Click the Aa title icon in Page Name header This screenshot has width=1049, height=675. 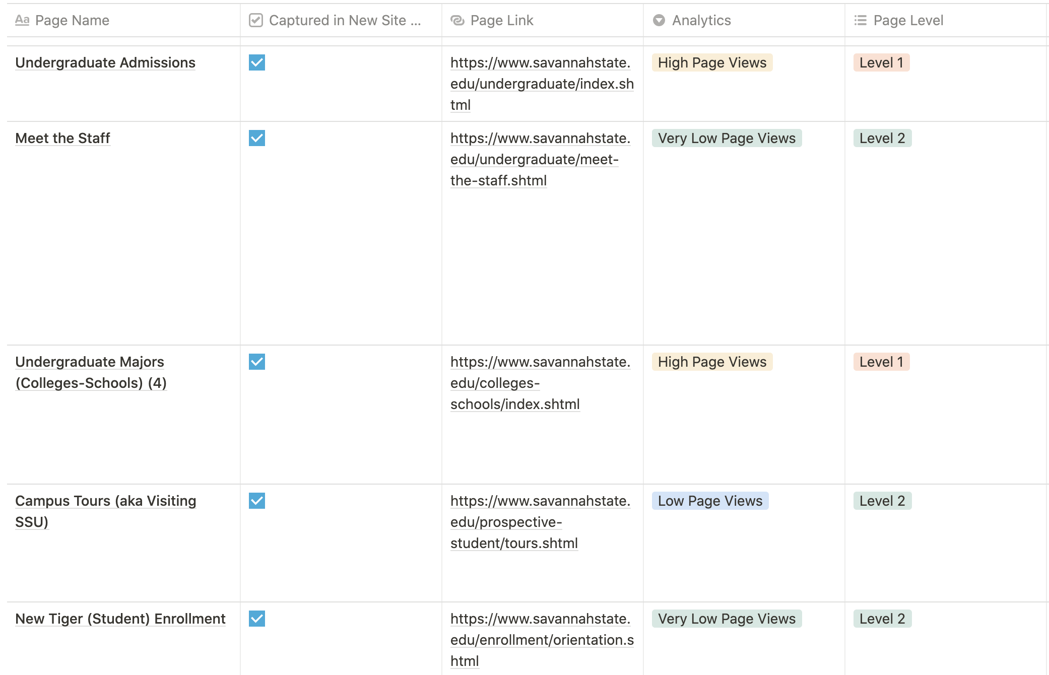pyautogui.click(x=22, y=20)
